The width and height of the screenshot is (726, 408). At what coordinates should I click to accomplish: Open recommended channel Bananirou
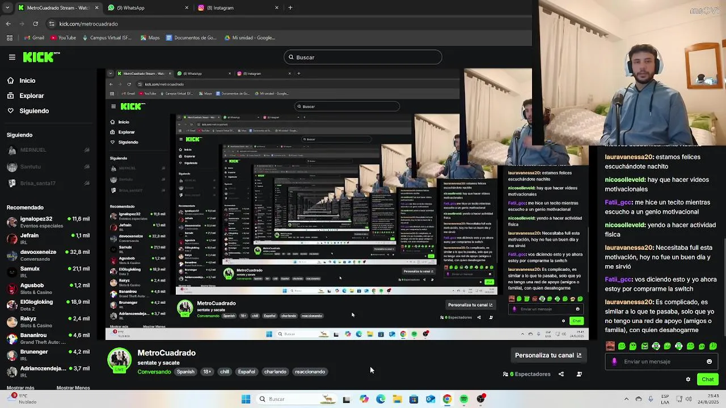coord(49,338)
